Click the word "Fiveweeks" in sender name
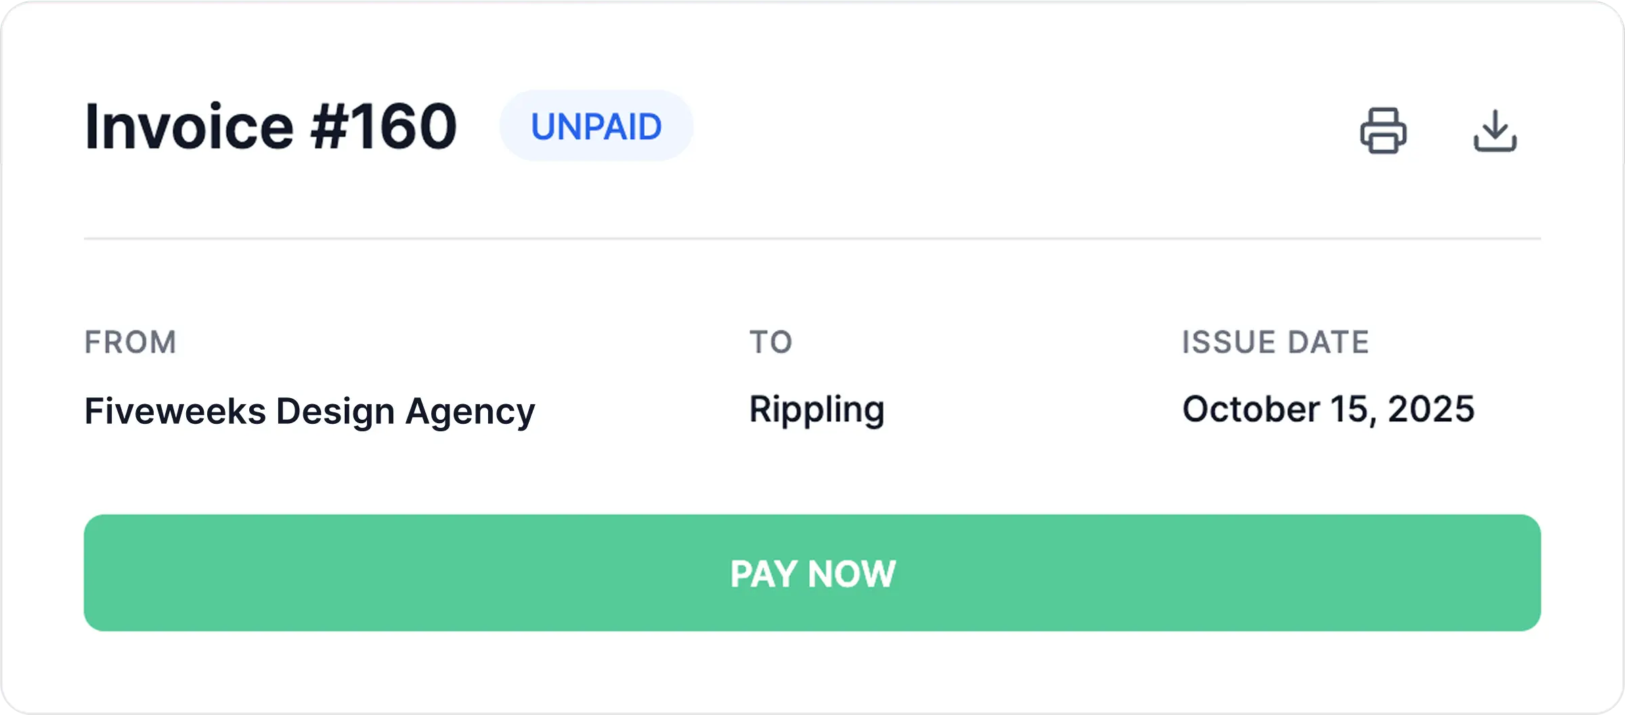The height and width of the screenshot is (715, 1625). tap(175, 410)
